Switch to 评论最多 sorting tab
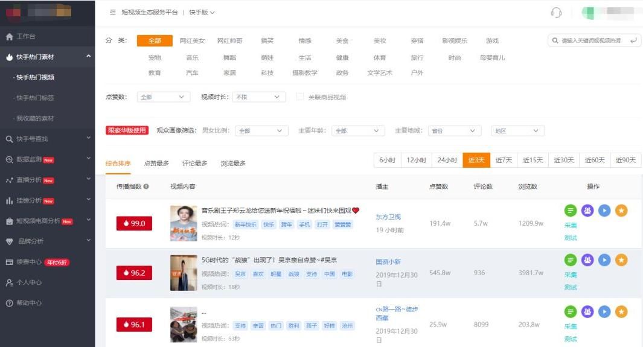The image size is (643, 347). (x=194, y=163)
